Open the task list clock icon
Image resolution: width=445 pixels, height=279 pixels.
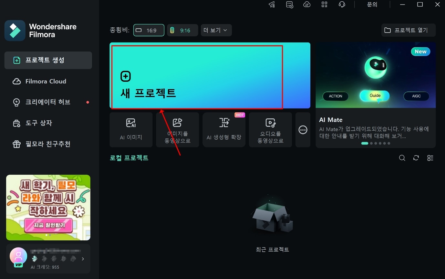290,5
